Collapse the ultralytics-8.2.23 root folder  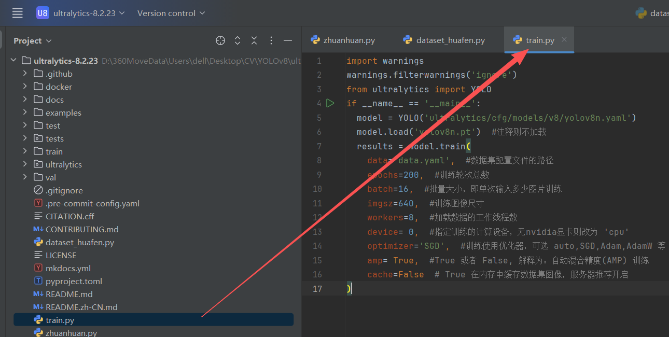point(13,61)
